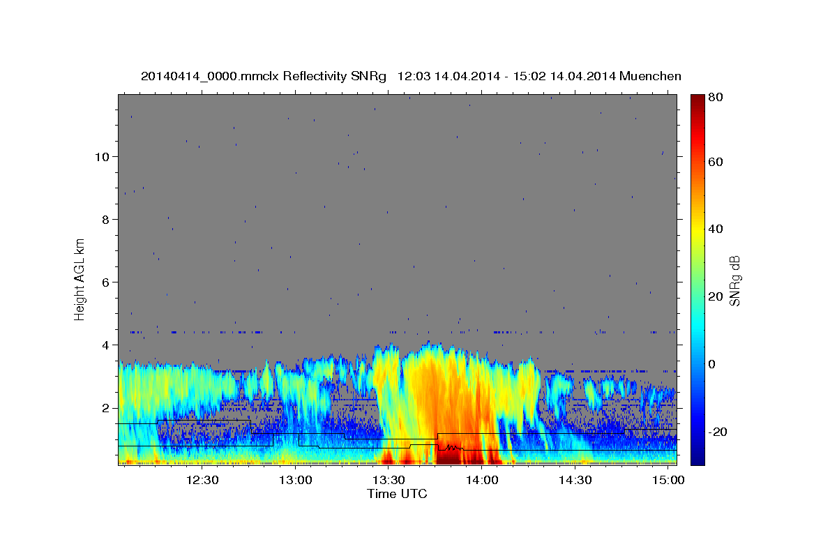
Task: Click the "Time UTC" axis label
Action: (397, 494)
